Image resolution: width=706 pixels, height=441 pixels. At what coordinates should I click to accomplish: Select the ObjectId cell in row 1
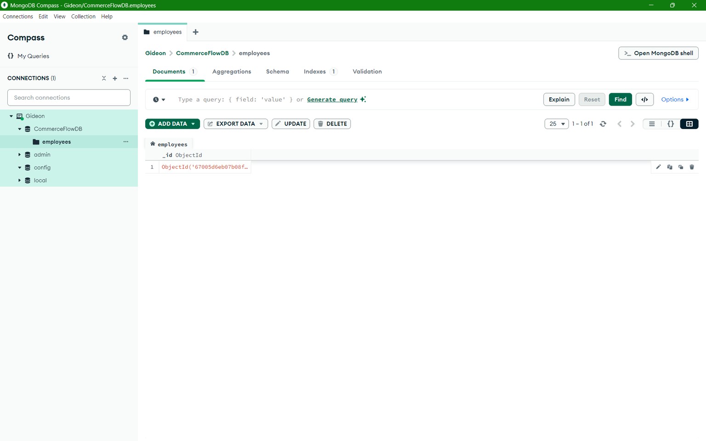coord(205,167)
